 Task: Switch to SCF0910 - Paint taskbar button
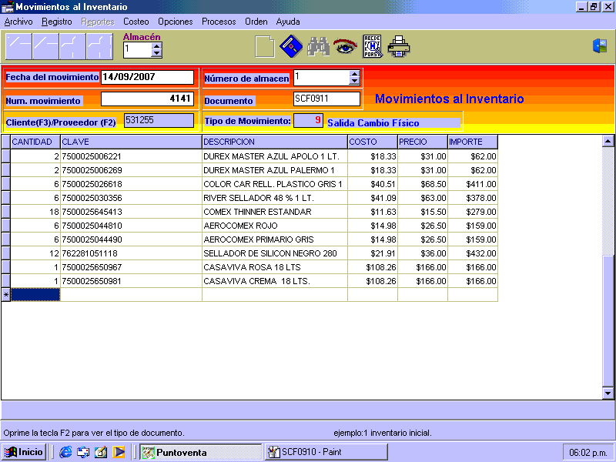point(326,452)
